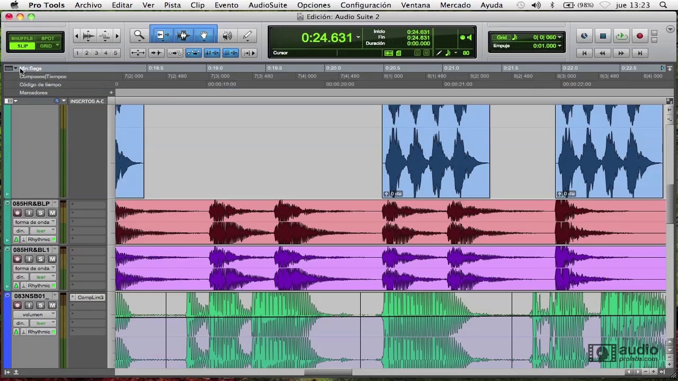Select zoom preset 1

[77, 53]
